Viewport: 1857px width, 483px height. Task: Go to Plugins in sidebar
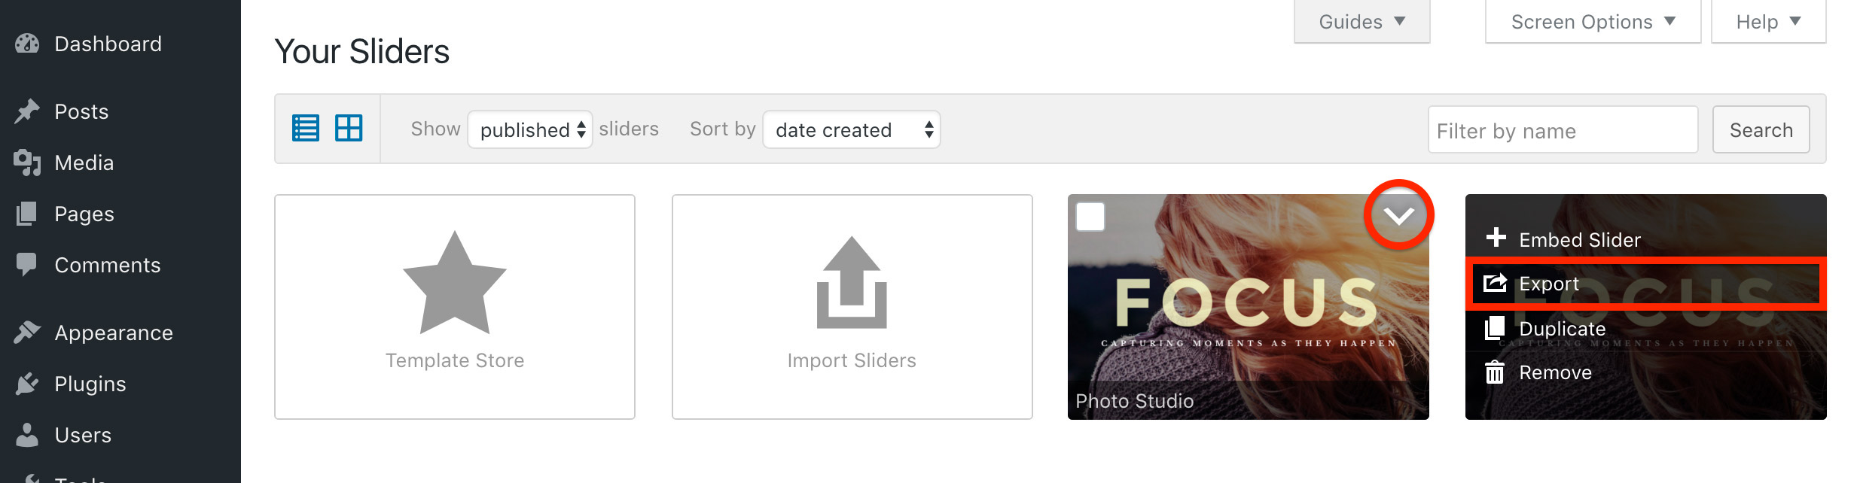(90, 384)
